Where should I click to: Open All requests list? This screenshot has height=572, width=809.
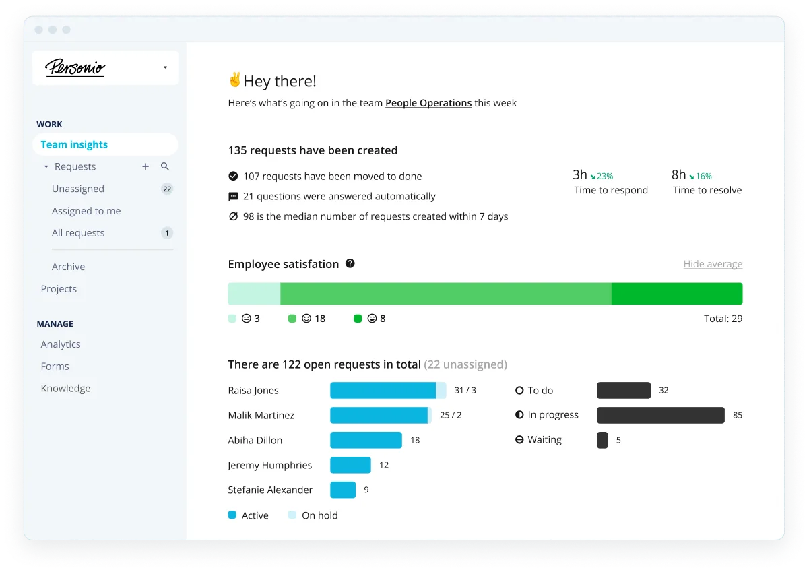coord(78,233)
